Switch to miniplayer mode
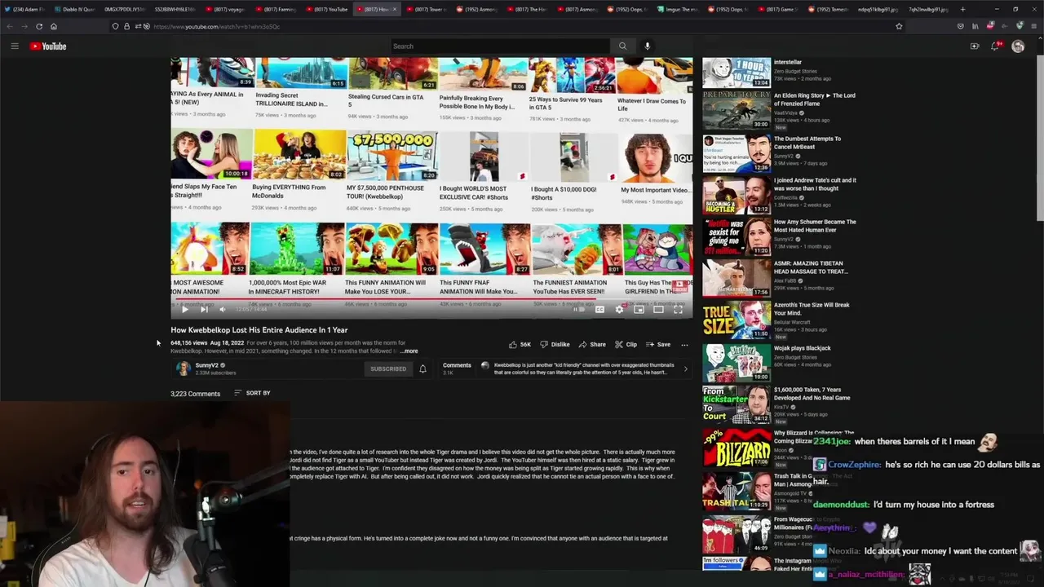Image resolution: width=1044 pixels, height=587 pixels. (x=639, y=310)
